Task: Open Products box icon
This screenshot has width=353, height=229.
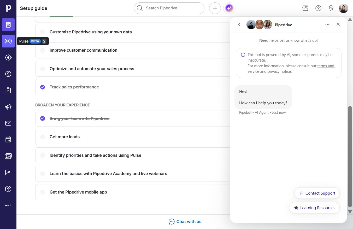Action: pos(8,189)
